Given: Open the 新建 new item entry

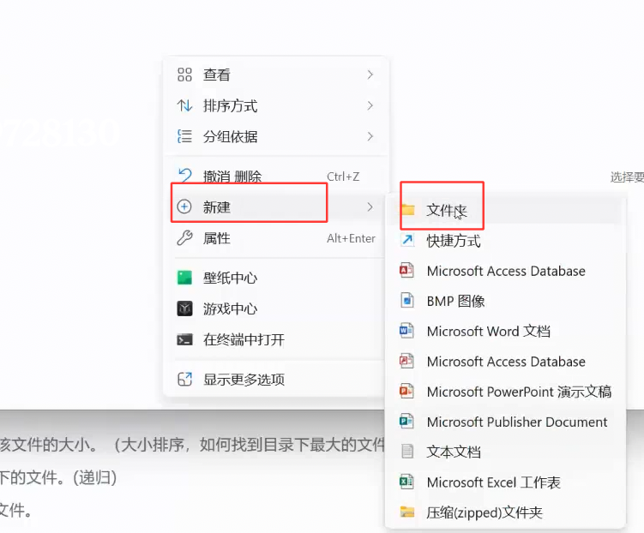Looking at the screenshot, I should click(275, 207).
